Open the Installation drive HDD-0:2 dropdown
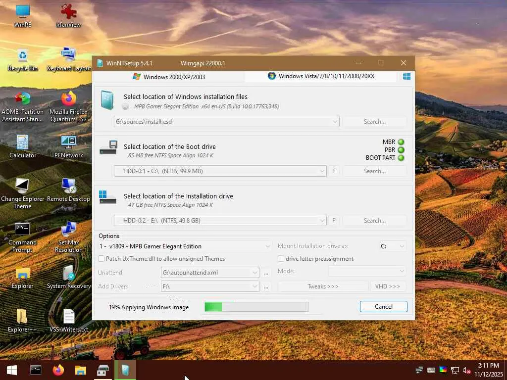The width and height of the screenshot is (507, 380). [x=322, y=220]
